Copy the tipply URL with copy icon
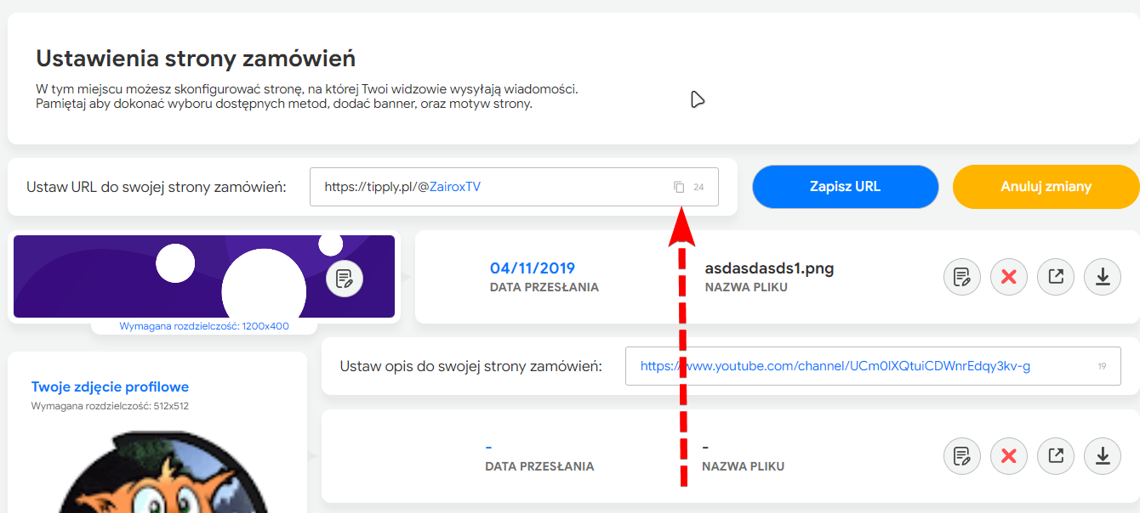Screen dimensions: 1140x513 [x=679, y=187]
